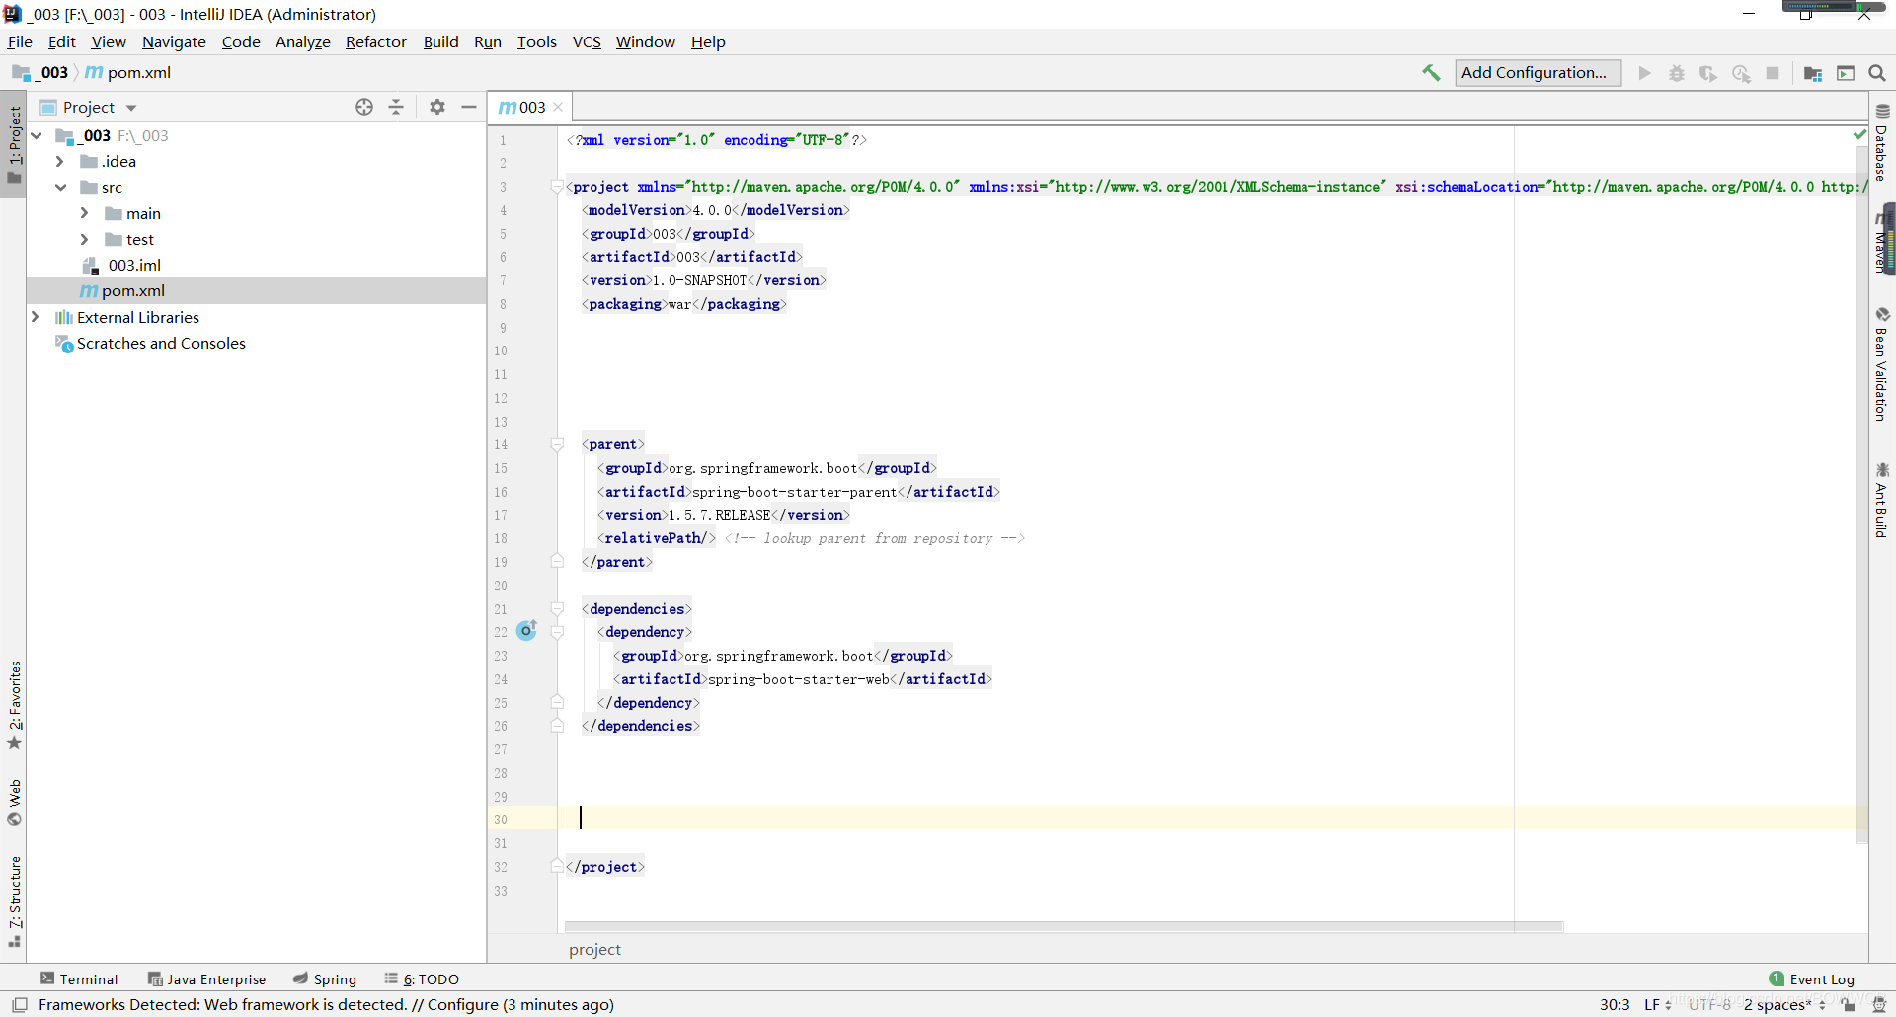Open the Database tool window

pyautogui.click(x=1882, y=142)
